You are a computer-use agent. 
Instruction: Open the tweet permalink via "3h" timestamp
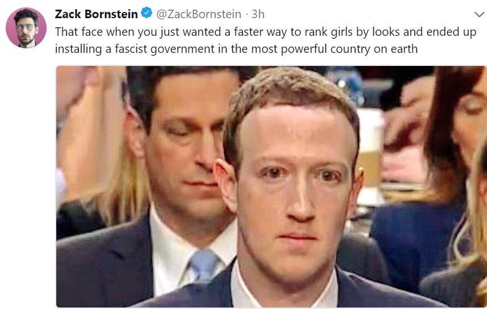click(x=258, y=14)
